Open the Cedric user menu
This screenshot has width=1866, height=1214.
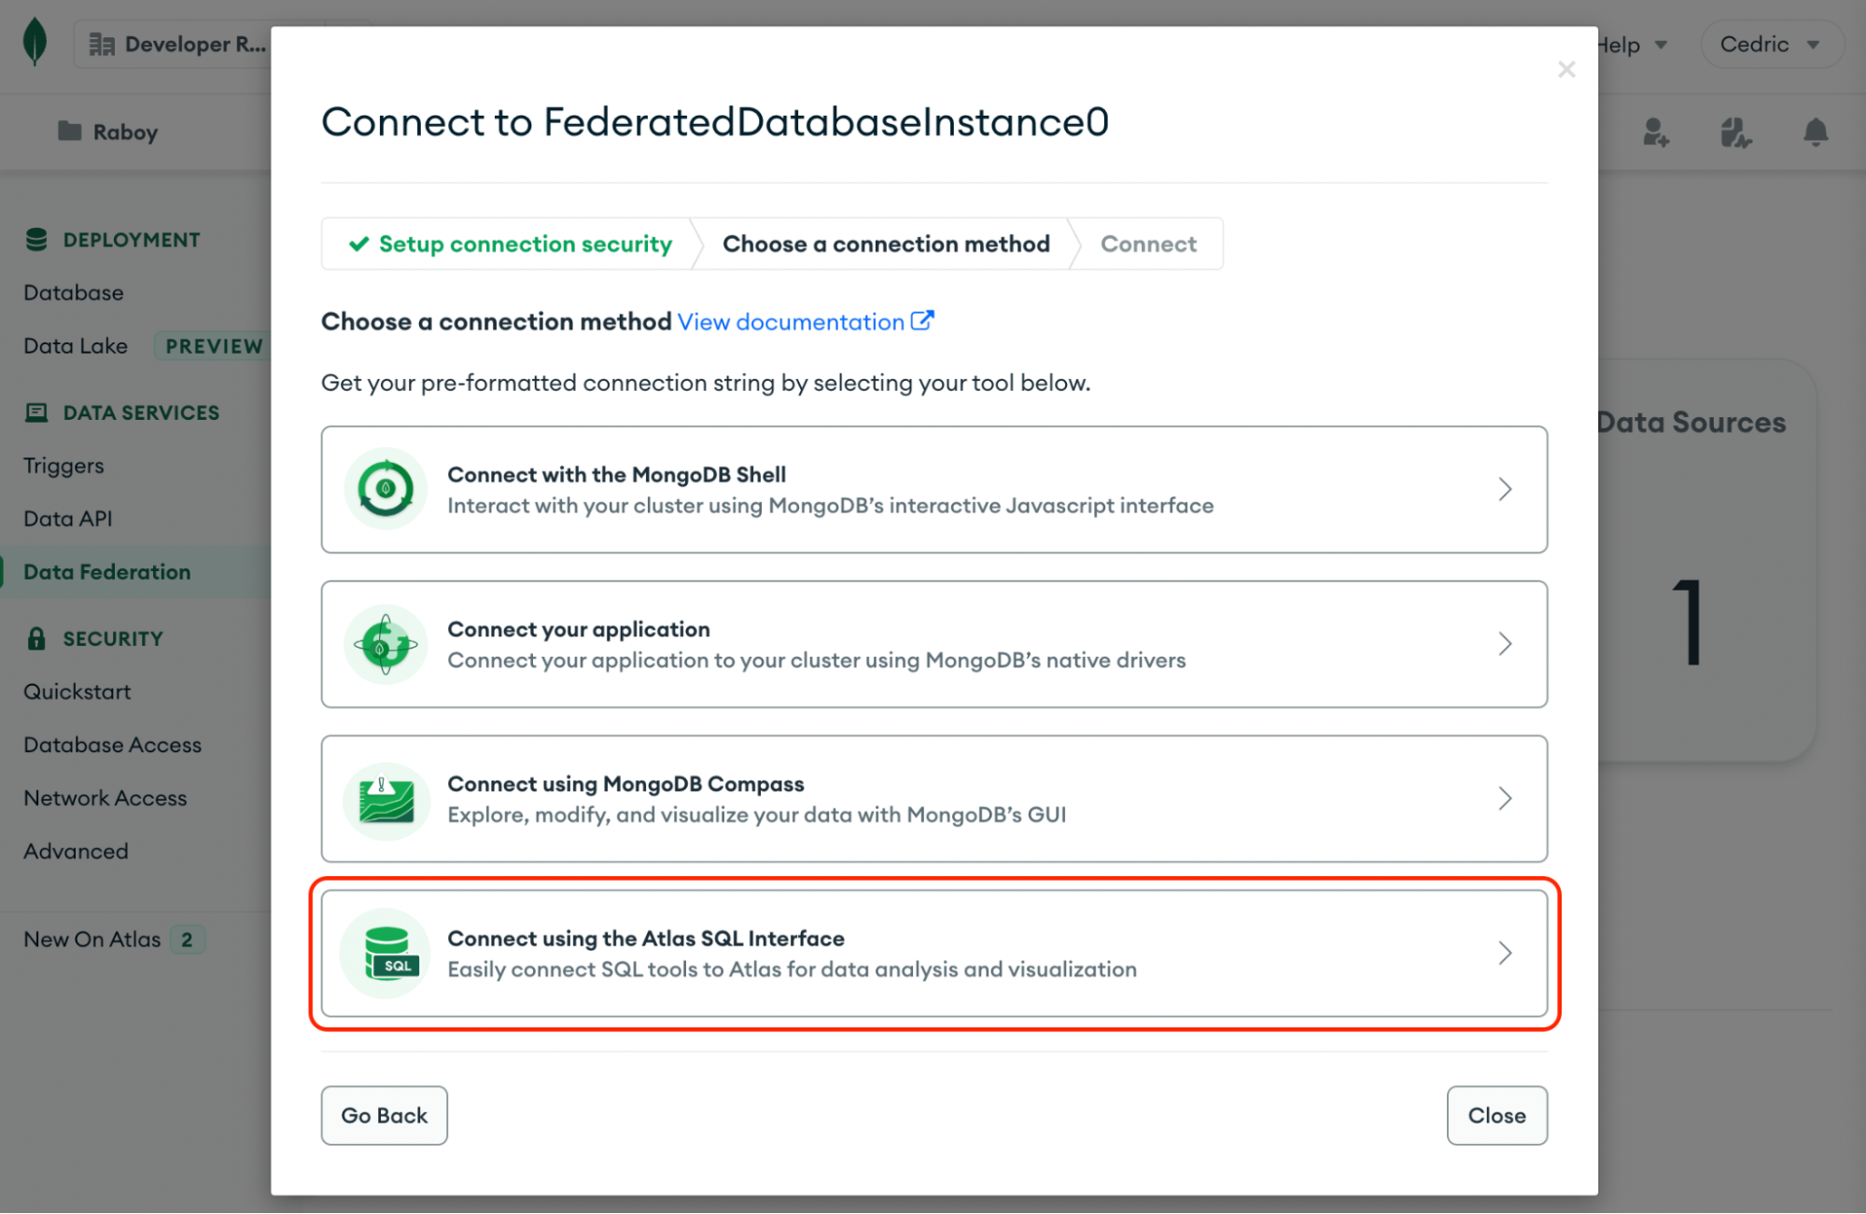pyautogui.click(x=1771, y=44)
